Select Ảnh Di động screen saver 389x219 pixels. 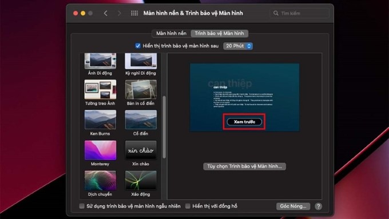point(100,61)
